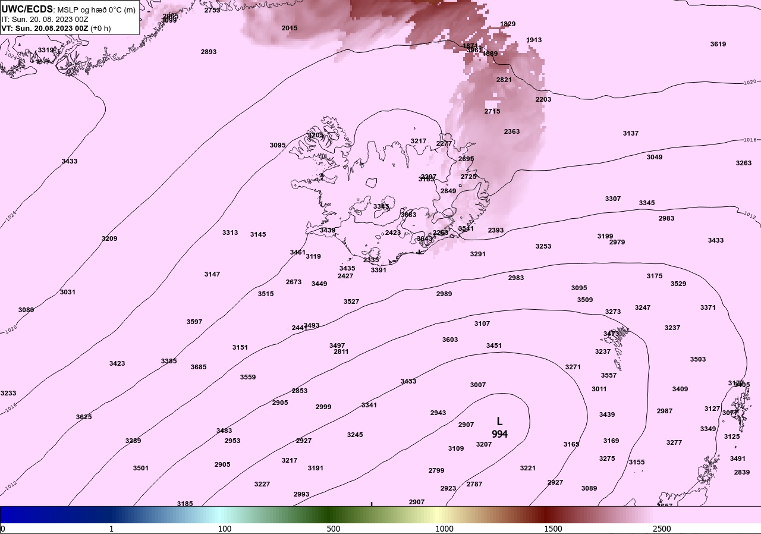Click the freezing level value 2363

[512, 131]
